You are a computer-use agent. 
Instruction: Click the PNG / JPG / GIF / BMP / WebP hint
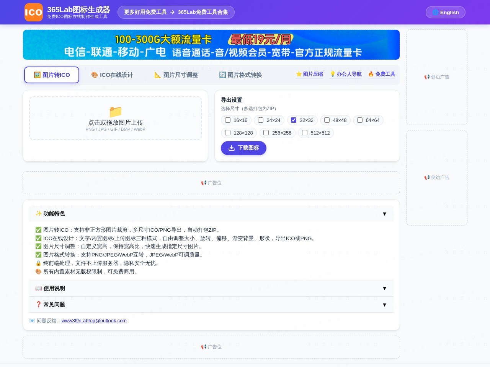click(115, 129)
